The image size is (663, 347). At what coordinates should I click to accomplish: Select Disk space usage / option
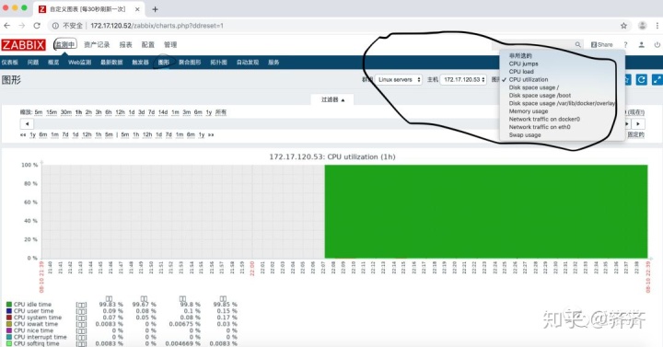coord(533,87)
